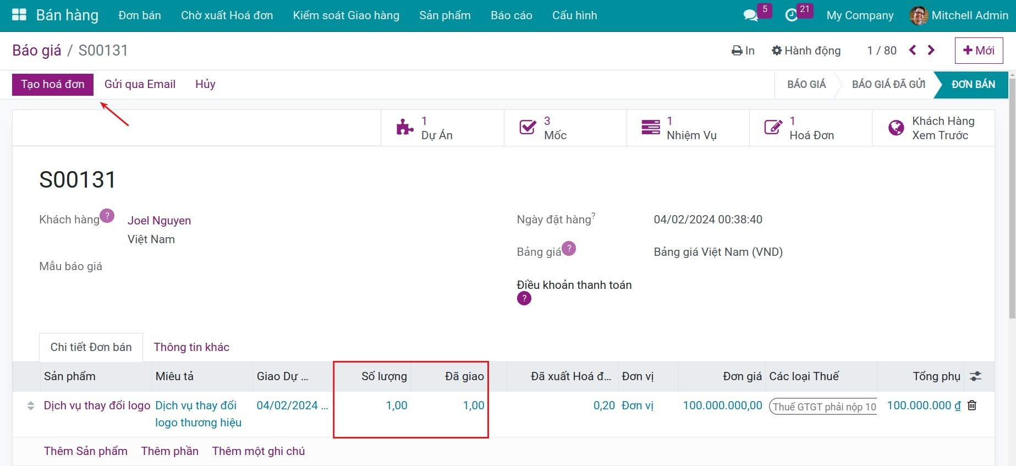This screenshot has height=466, width=1016.
Task: Click the help icon under Điều khoản thanh toán
Action: 524,299
